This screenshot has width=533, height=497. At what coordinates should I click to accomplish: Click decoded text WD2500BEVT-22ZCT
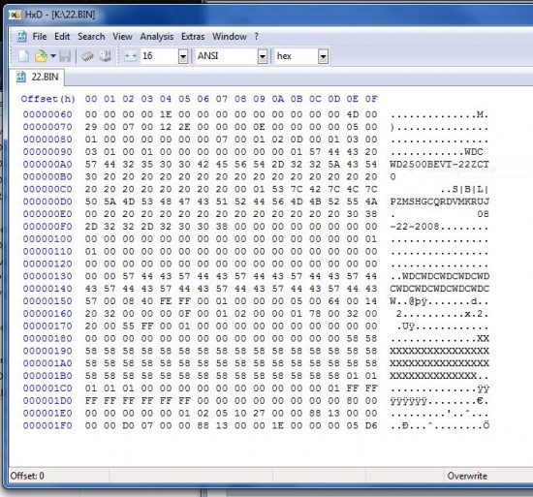click(439, 165)
